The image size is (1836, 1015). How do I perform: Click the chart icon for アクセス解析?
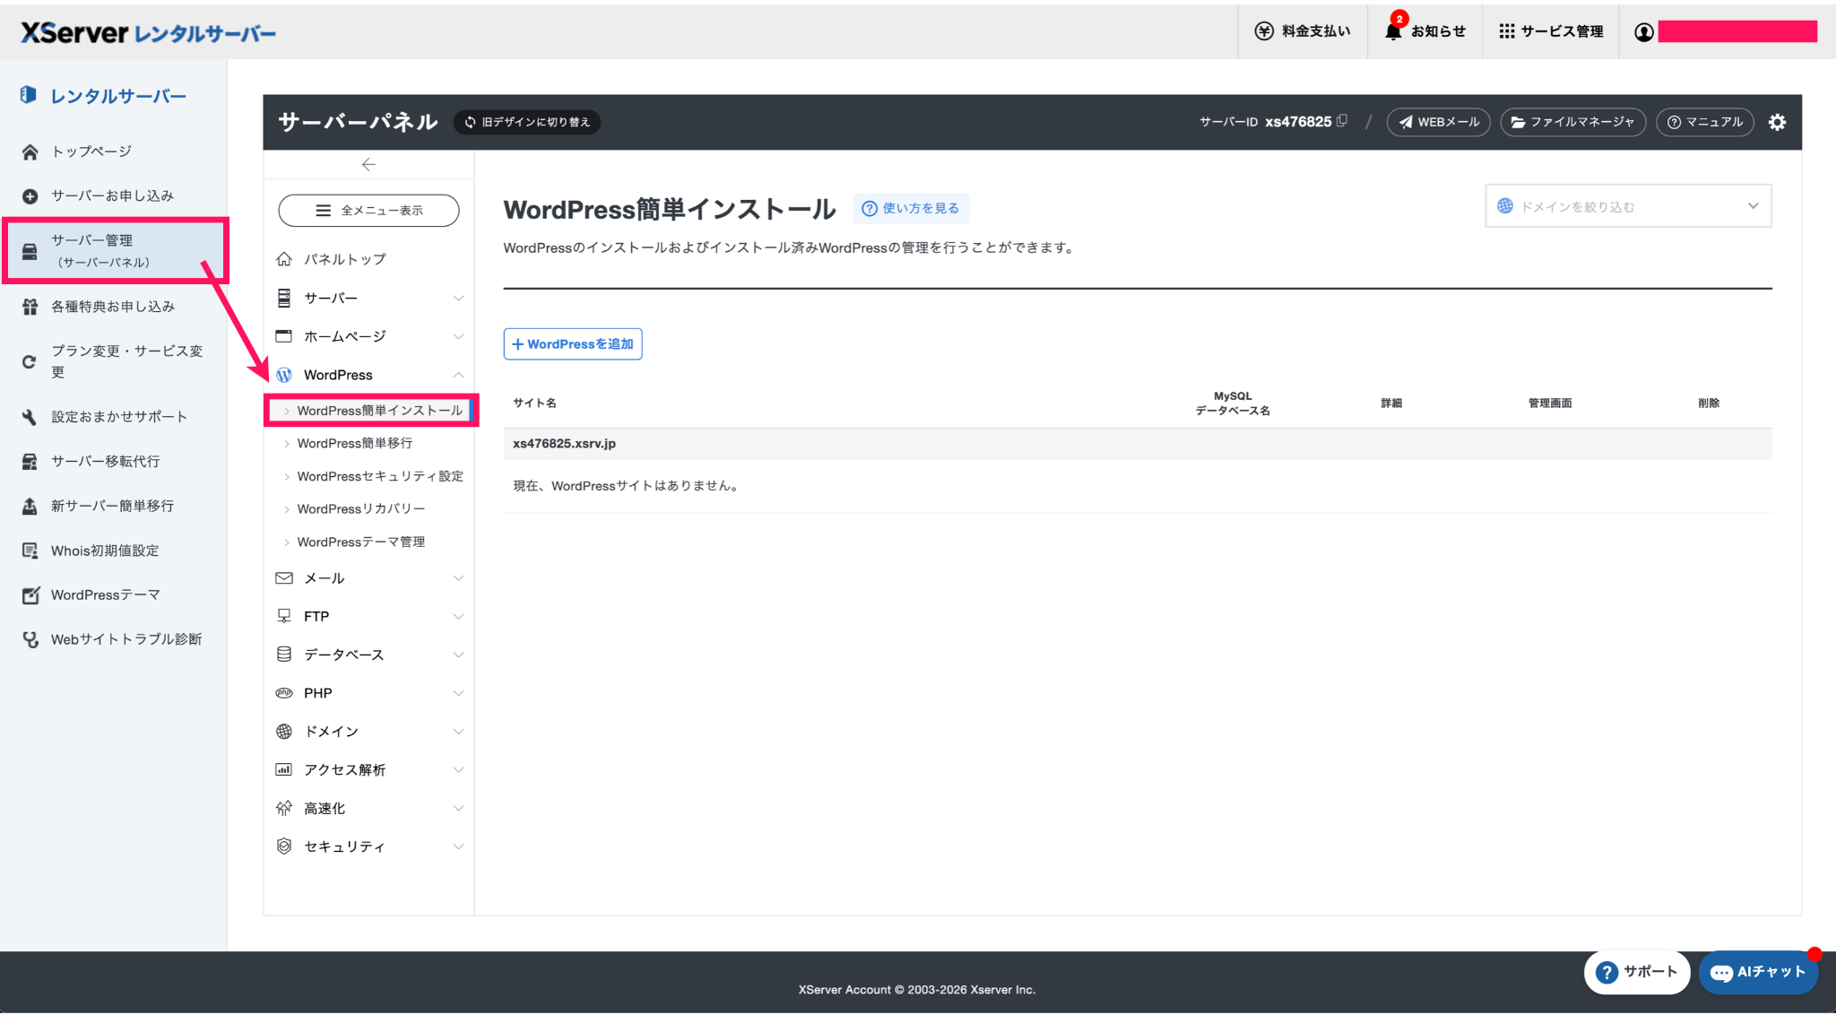[284, 769]
